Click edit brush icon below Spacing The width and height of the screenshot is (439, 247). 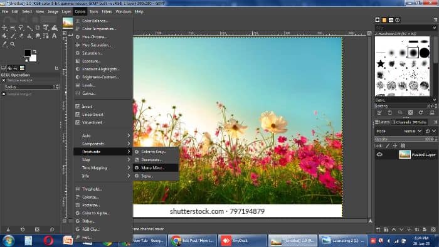(x=379, y=113)
